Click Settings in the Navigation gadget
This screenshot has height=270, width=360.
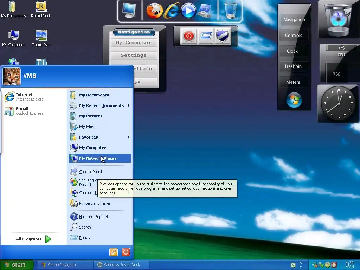(x=134, y=55)
